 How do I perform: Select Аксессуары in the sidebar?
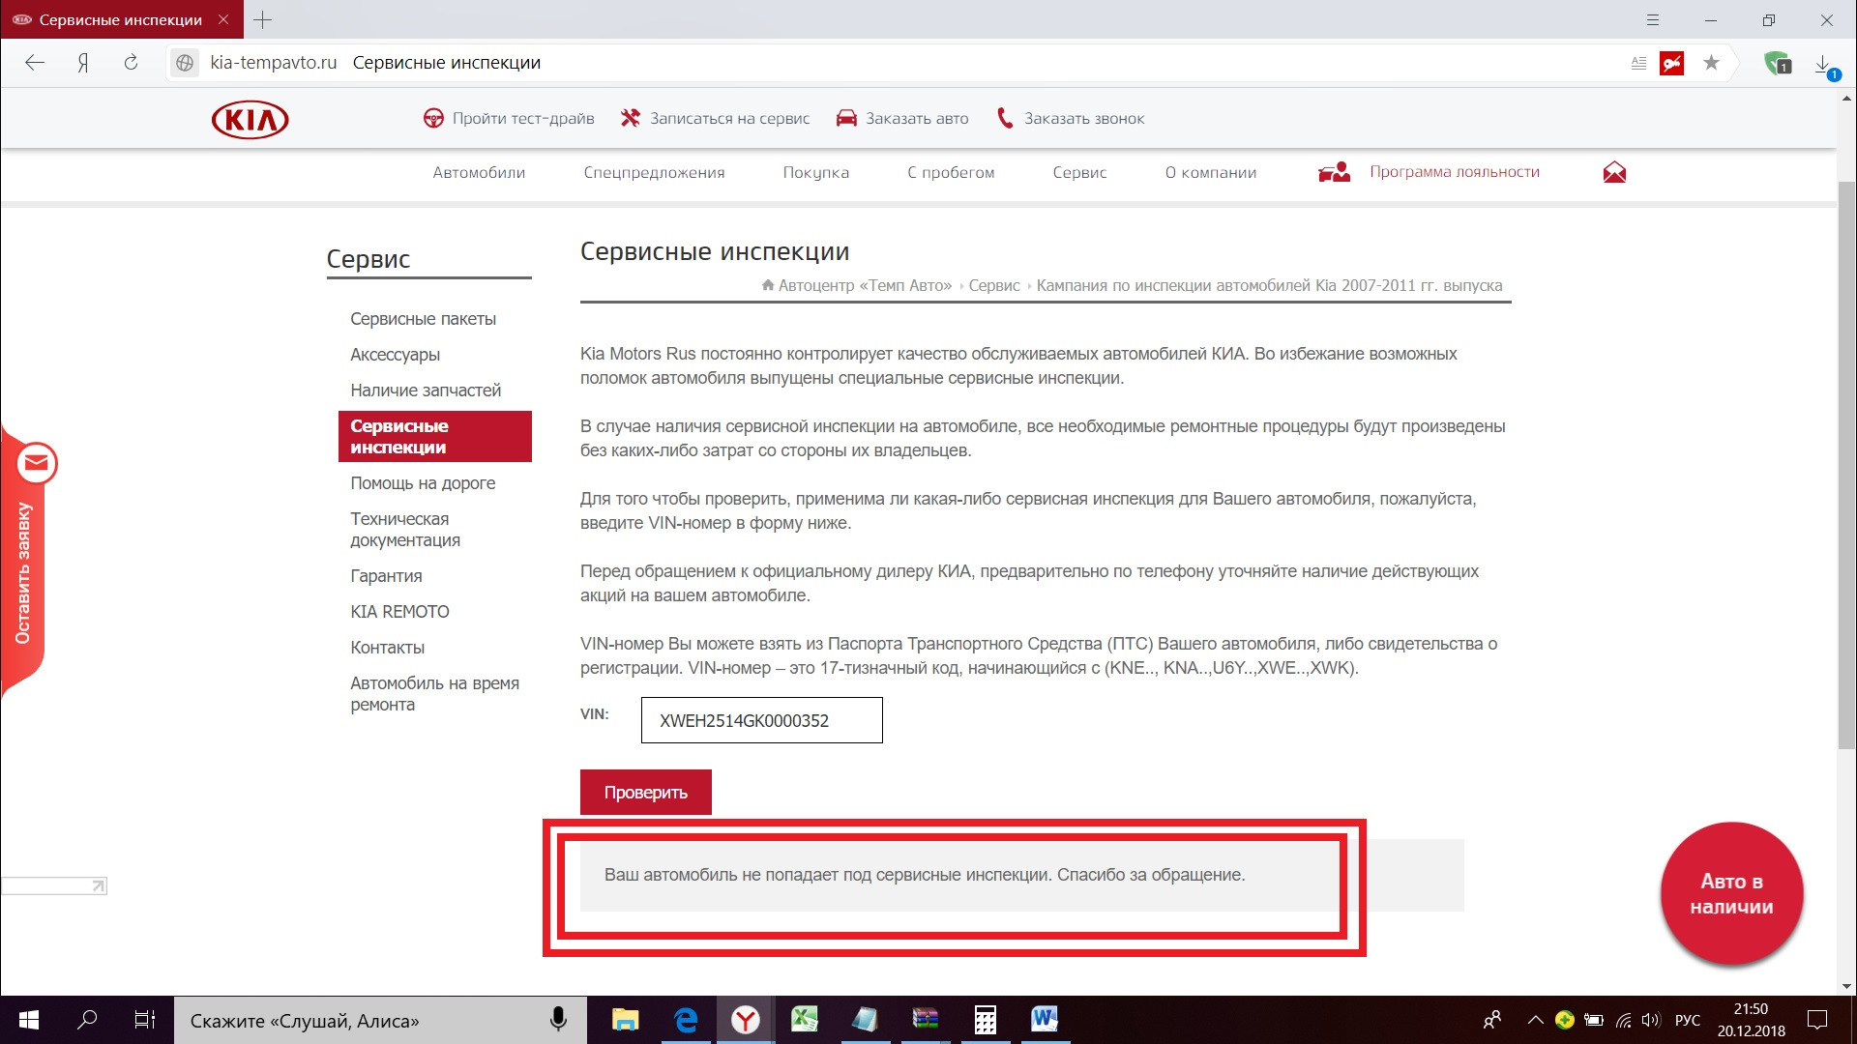[x=395, y=355]
